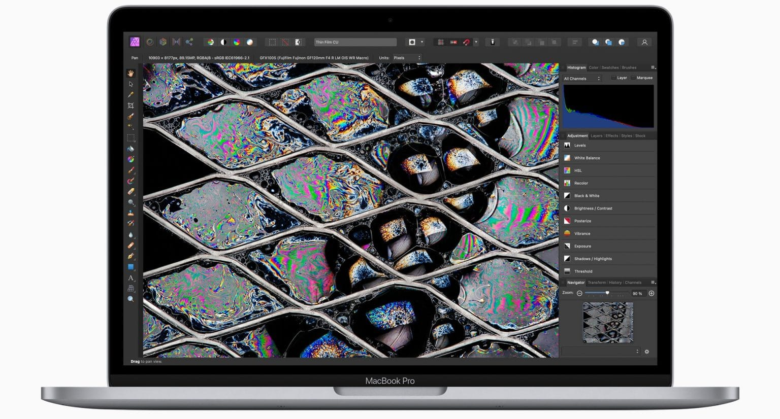Open the All Channels dropdown

click(x=582, y=79)
